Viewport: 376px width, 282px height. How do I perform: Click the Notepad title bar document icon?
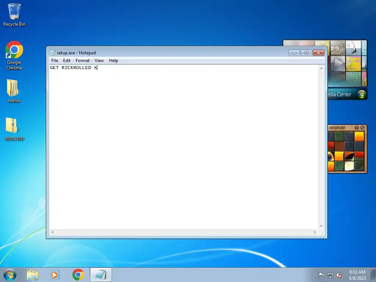[53, 53]
